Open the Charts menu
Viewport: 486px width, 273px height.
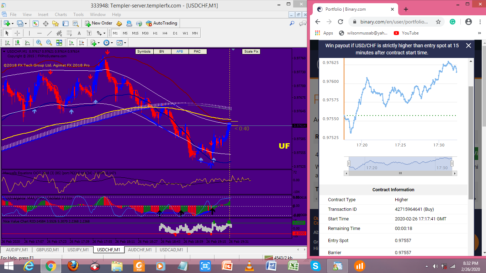click(x=61, y=15)
